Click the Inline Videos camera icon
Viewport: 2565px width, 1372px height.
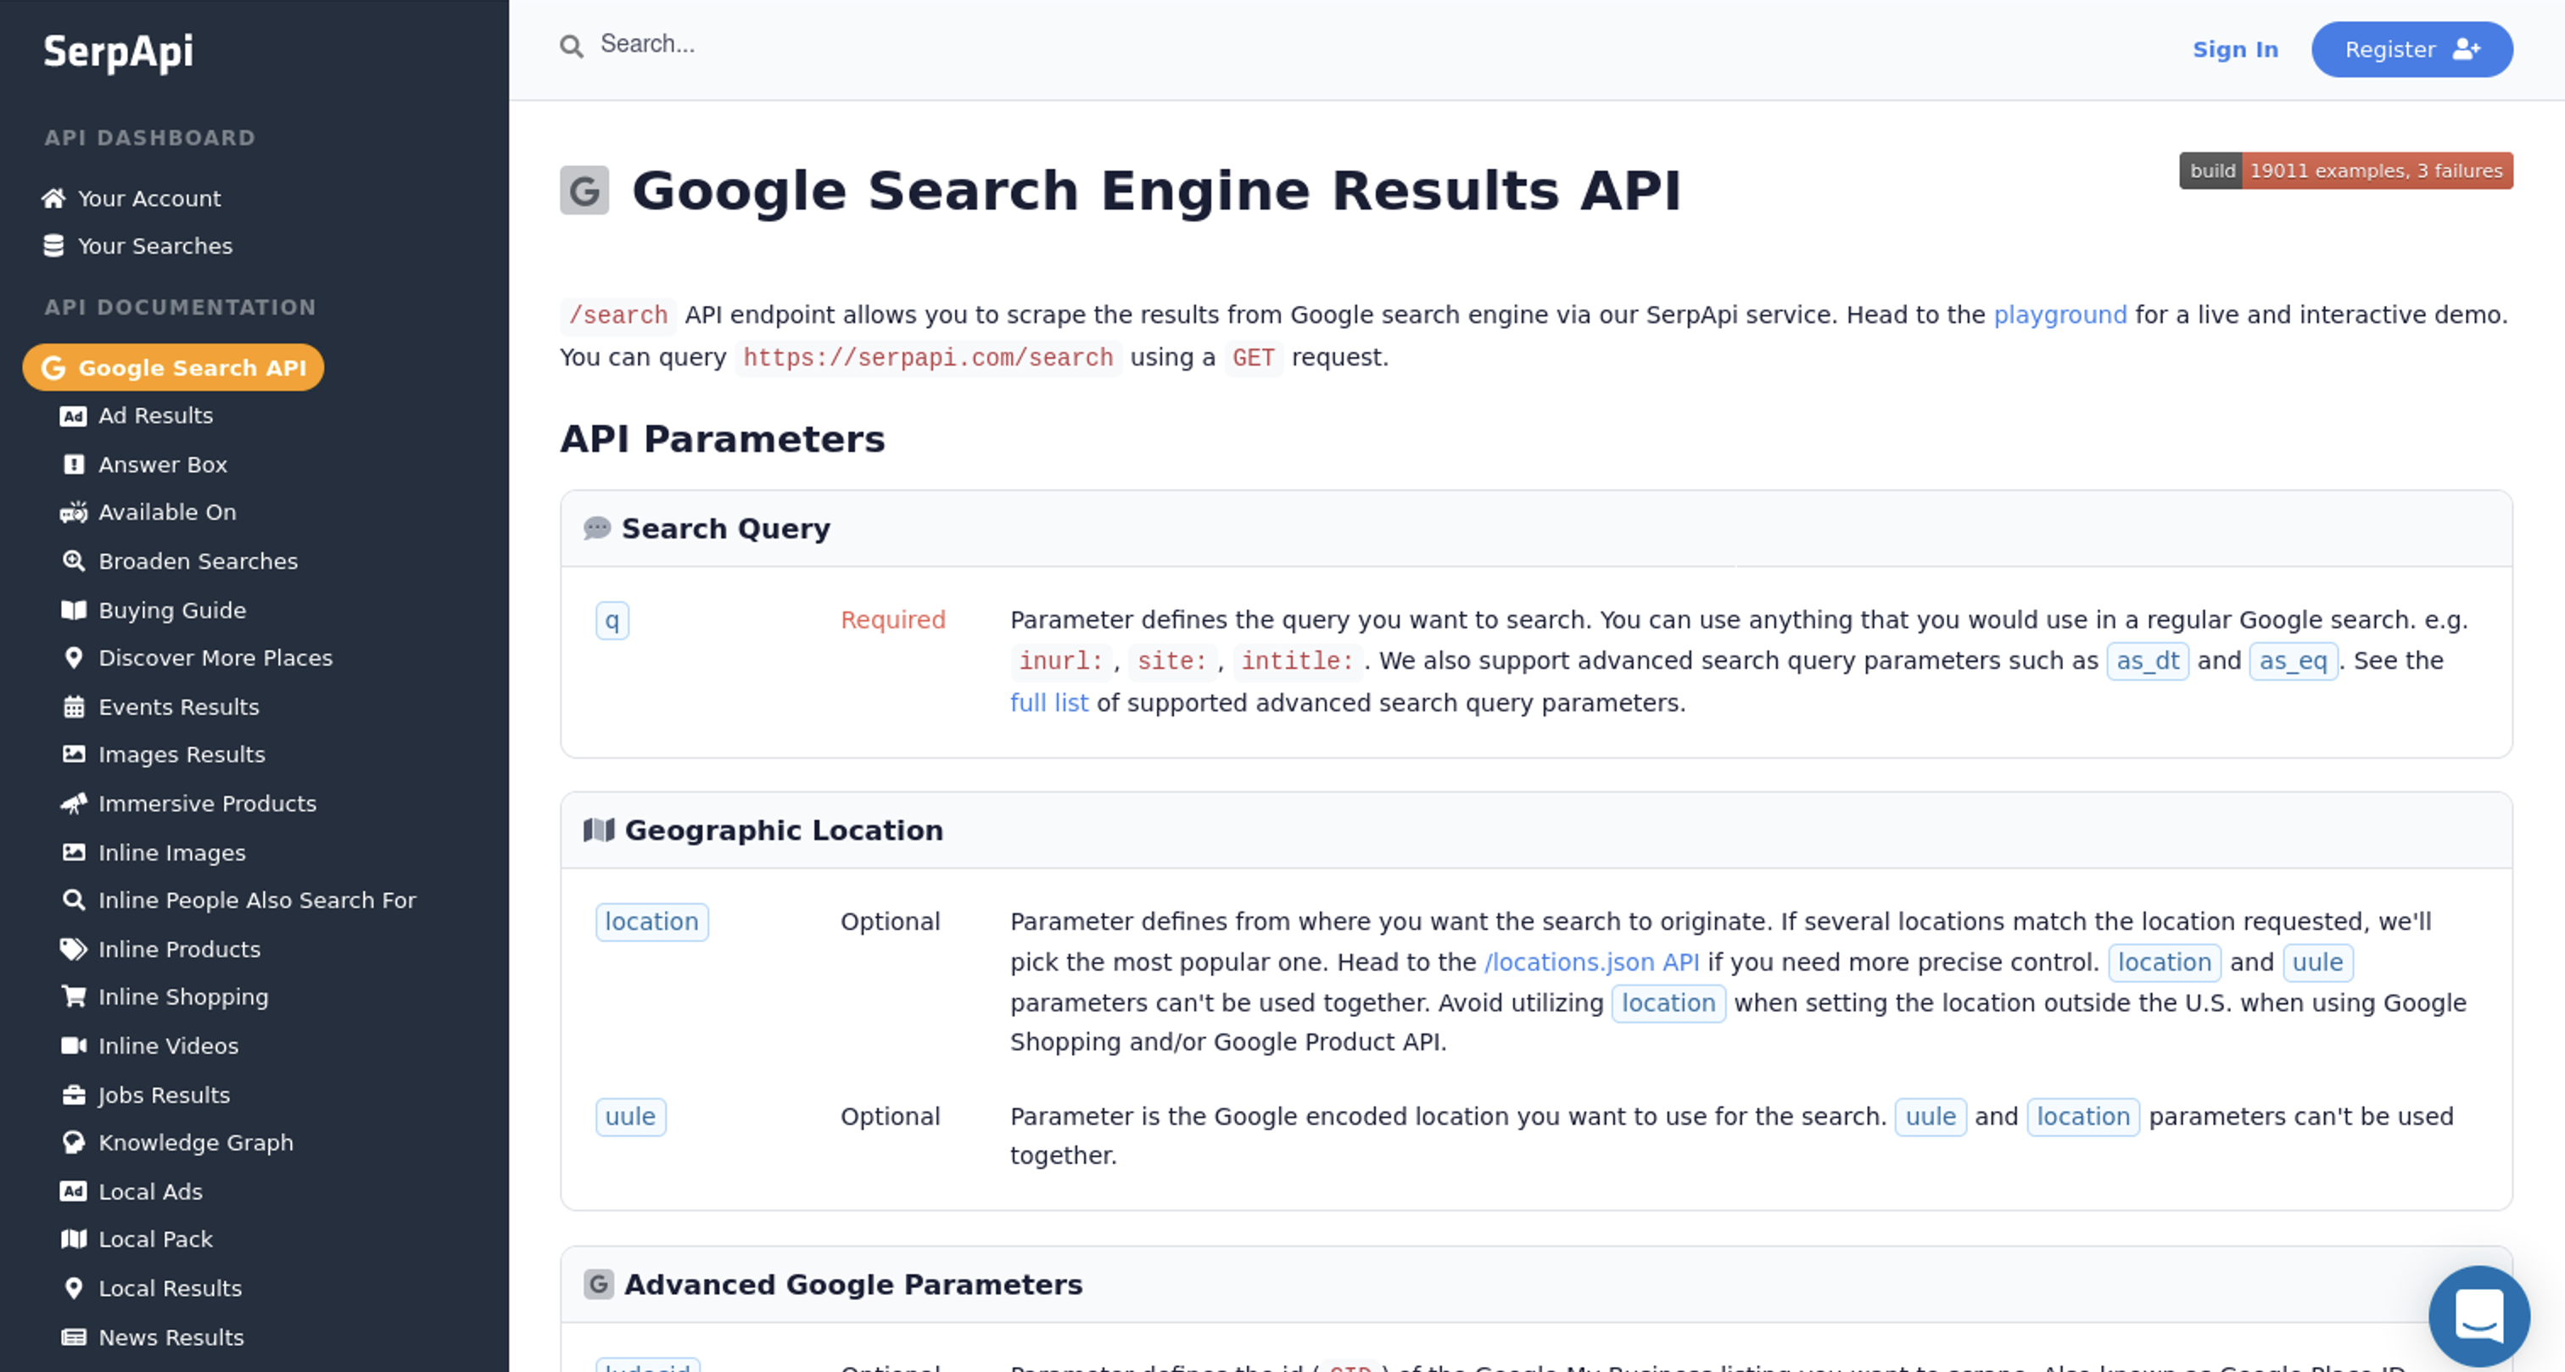[74, 1046]
